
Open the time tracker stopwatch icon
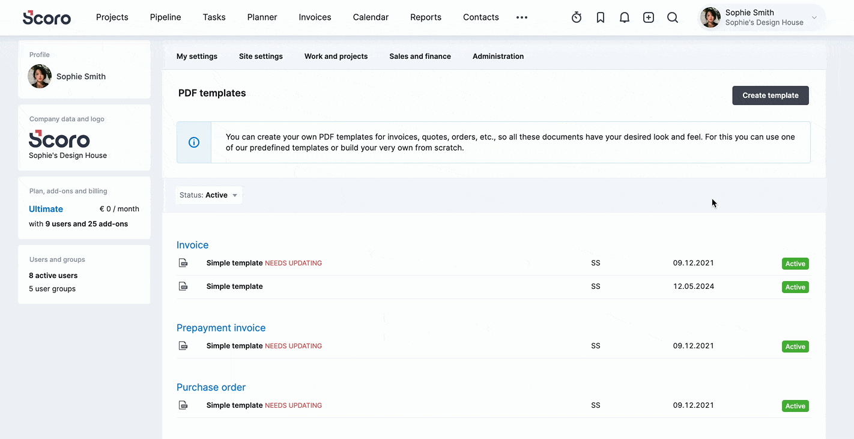577,17
